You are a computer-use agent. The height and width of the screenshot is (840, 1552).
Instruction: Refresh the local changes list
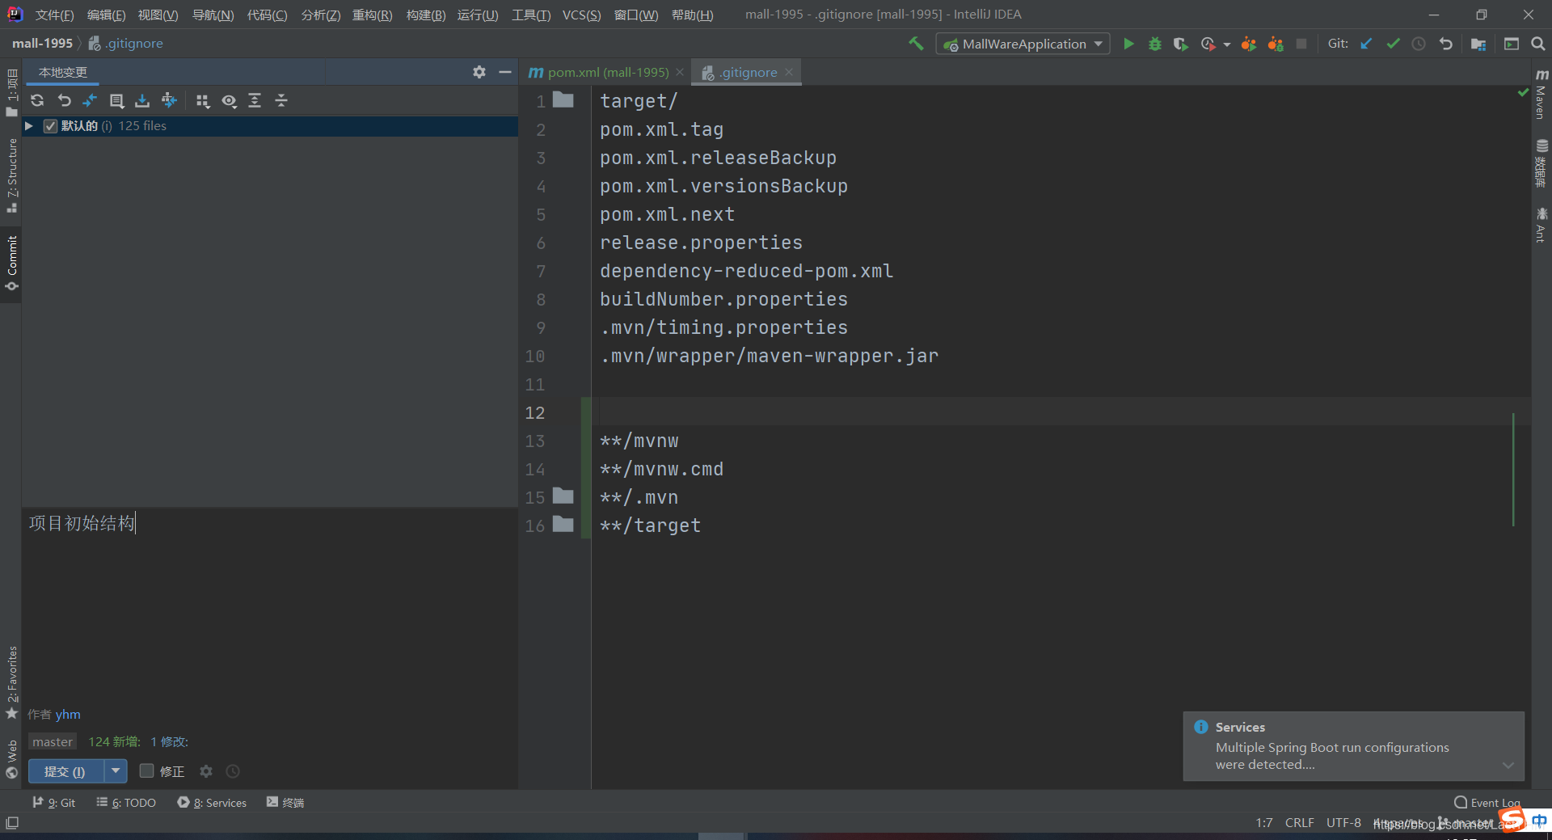pyautogui.click(x=37, y=100)
